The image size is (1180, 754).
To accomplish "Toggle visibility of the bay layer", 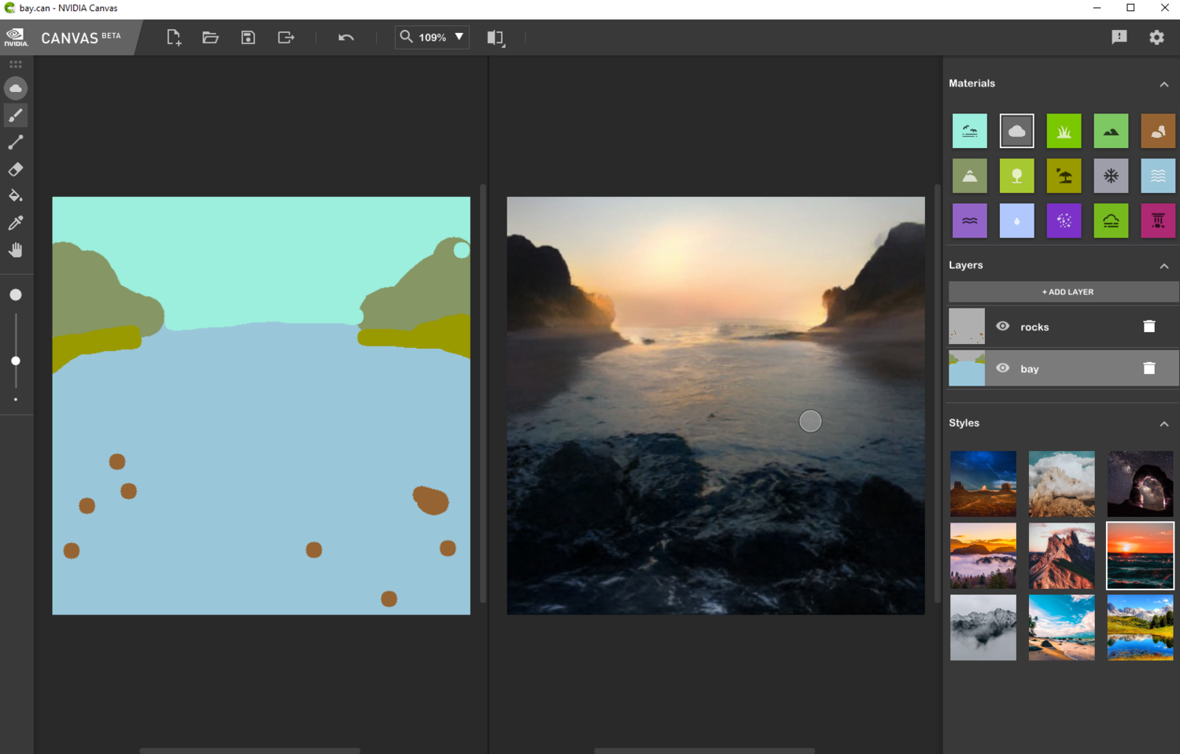I will 1002,368.
